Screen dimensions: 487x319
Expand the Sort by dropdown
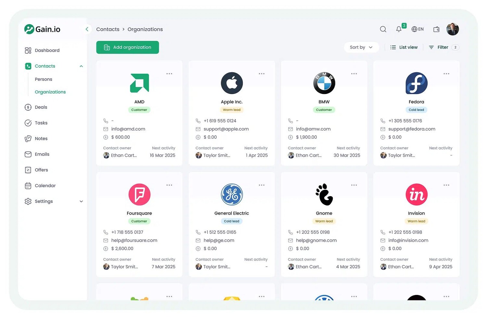point(361,47)
